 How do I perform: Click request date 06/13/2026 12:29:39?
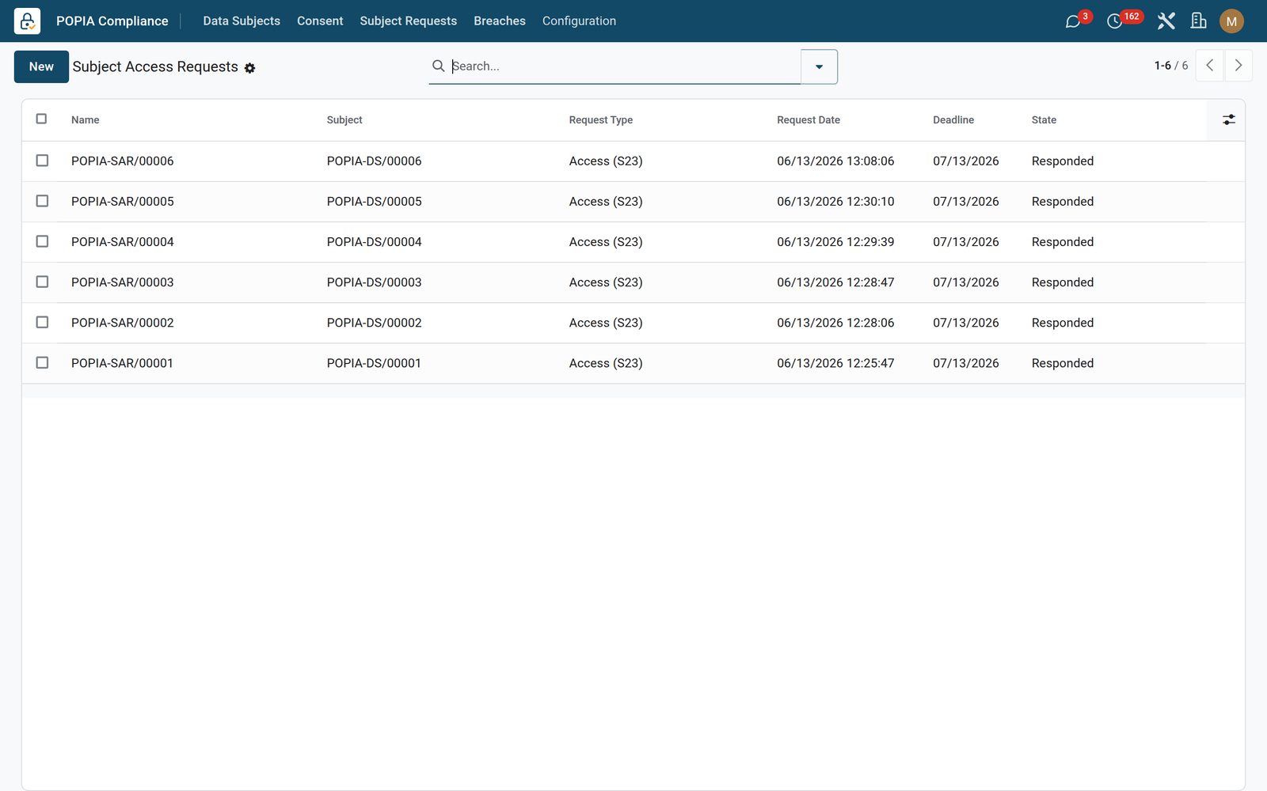pos(835,242)
